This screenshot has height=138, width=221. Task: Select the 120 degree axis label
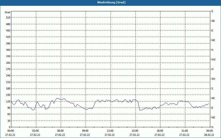(x=8, y=101)
